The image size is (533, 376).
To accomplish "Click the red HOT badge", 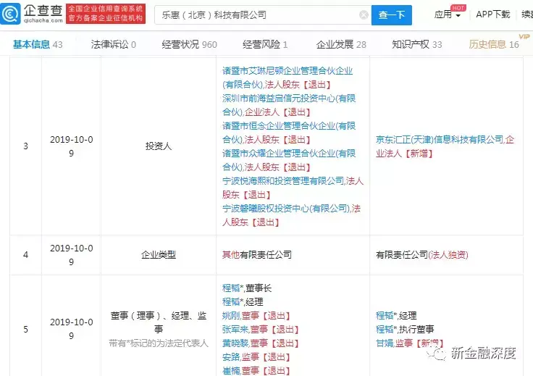I will [458, 7].
